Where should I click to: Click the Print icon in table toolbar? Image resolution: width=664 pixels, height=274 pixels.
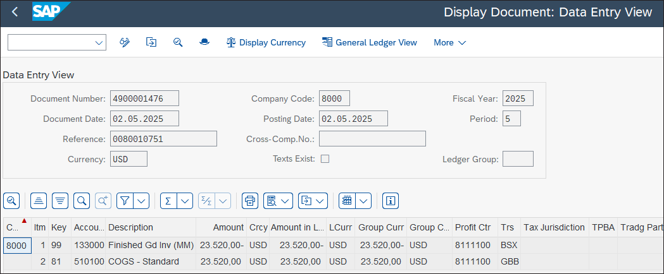[250, 201]
